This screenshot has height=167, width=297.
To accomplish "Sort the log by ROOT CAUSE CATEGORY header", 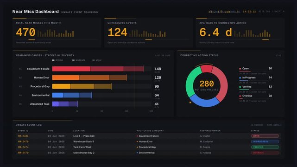I will (150, 131).
